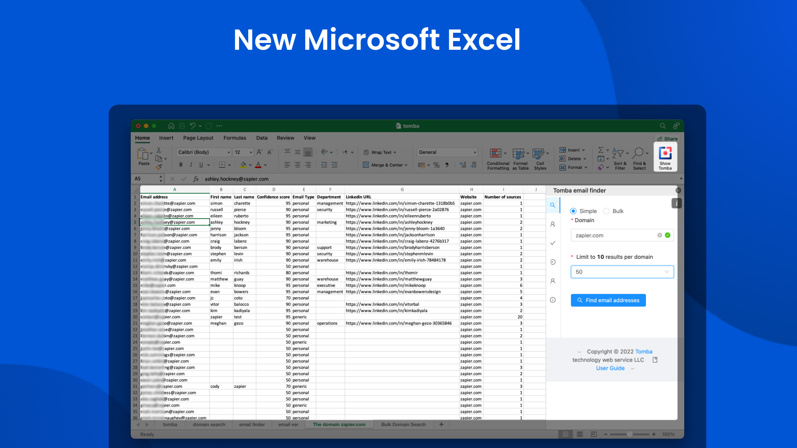Viewport: 797px width, 448px height.
Task: Add a new sheet with the plus button
Action: coord(441,425)
